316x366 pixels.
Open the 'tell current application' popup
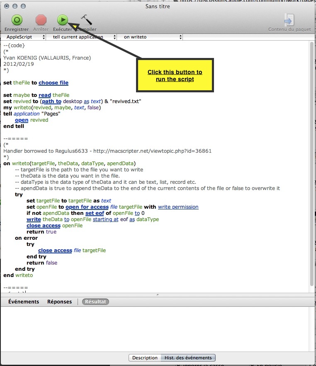tap(81, 37)
